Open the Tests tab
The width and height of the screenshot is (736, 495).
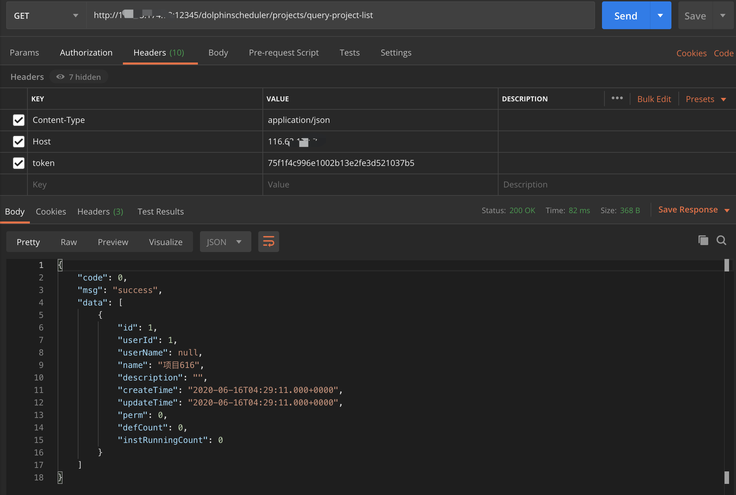tap(350, 52)
